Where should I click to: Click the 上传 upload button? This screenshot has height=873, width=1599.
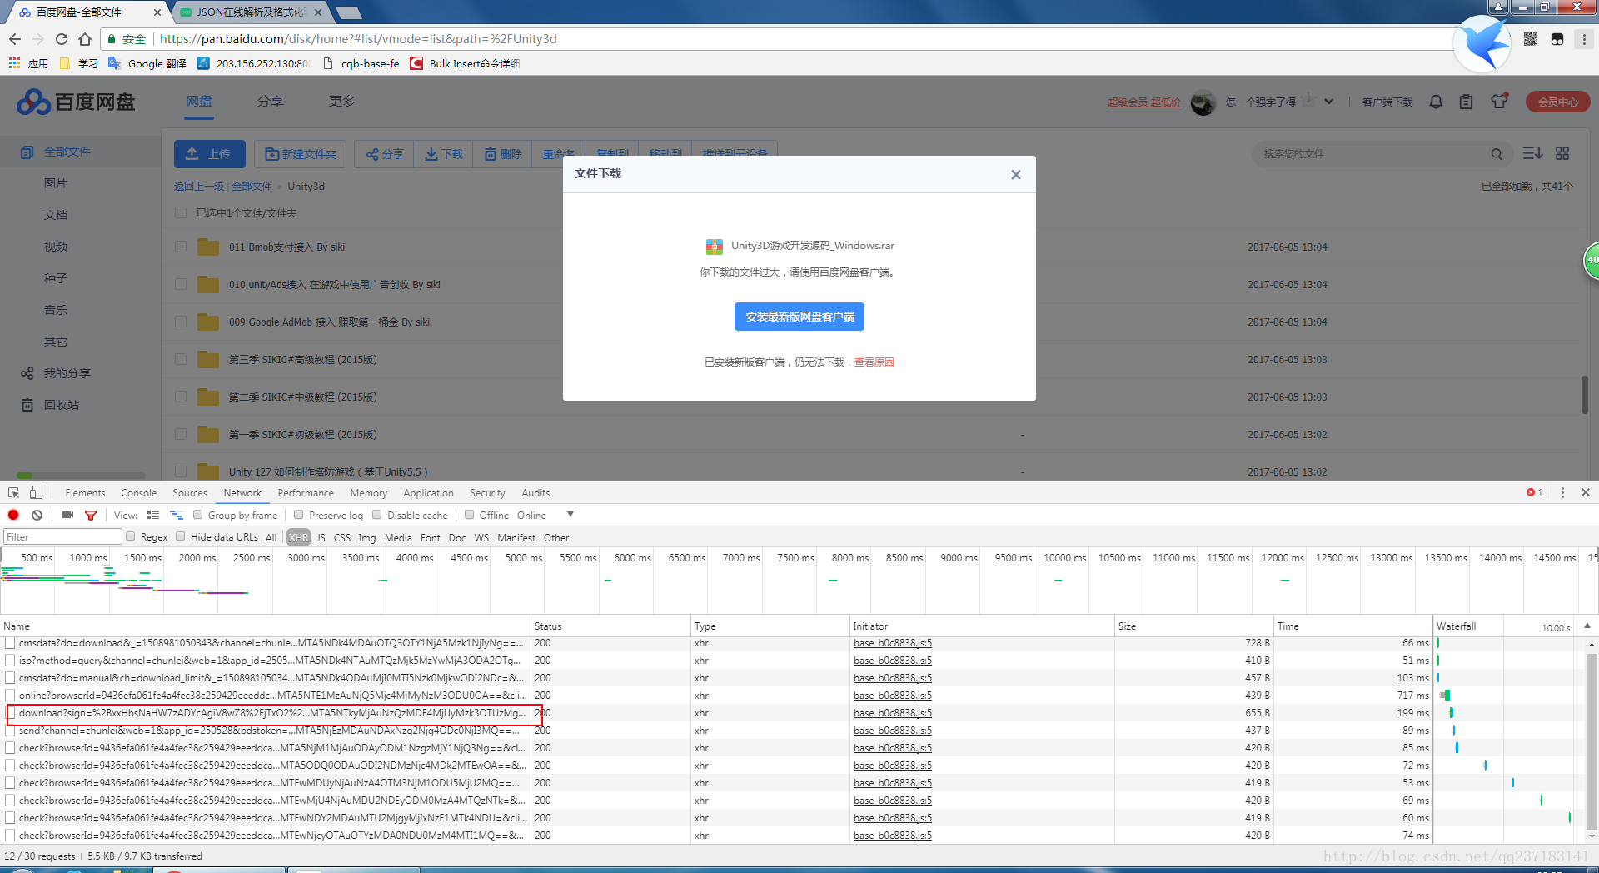tap(210, 154)
